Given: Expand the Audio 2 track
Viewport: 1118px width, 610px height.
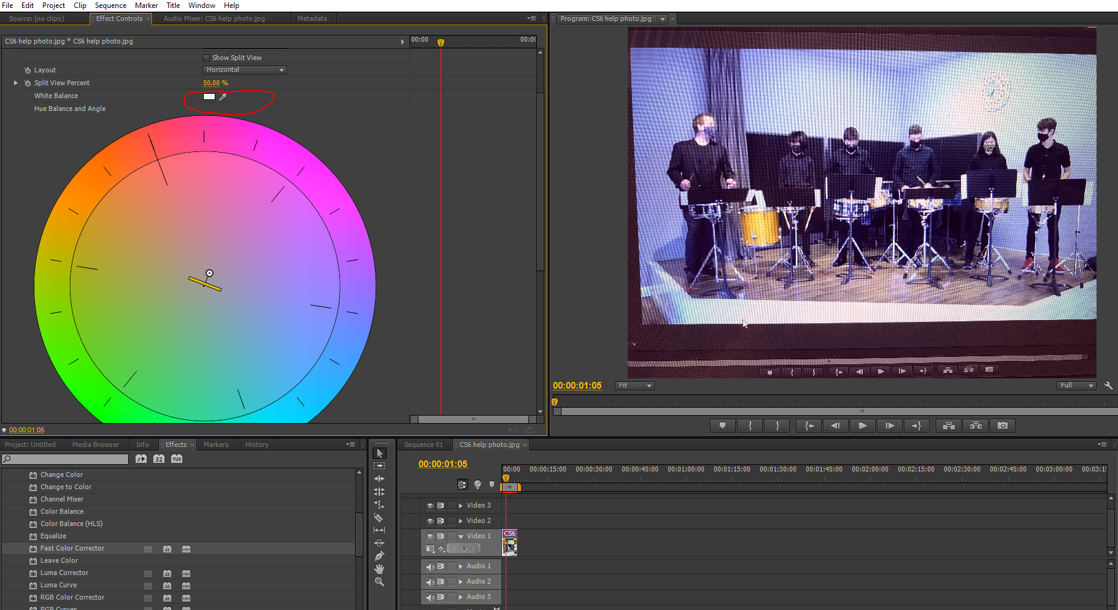Looking at the screenshot, I should click(461, 582).
